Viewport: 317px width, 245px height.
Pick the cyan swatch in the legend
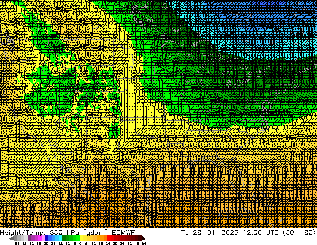pos(60,238)
